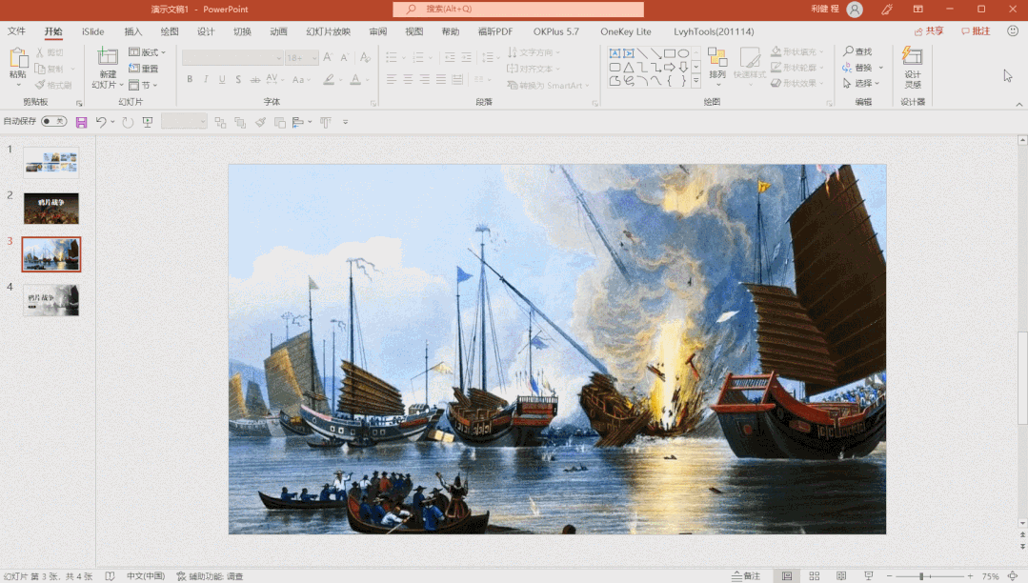
Task: Switch to the Animations (动画) tab
Action: coord(278,31)
